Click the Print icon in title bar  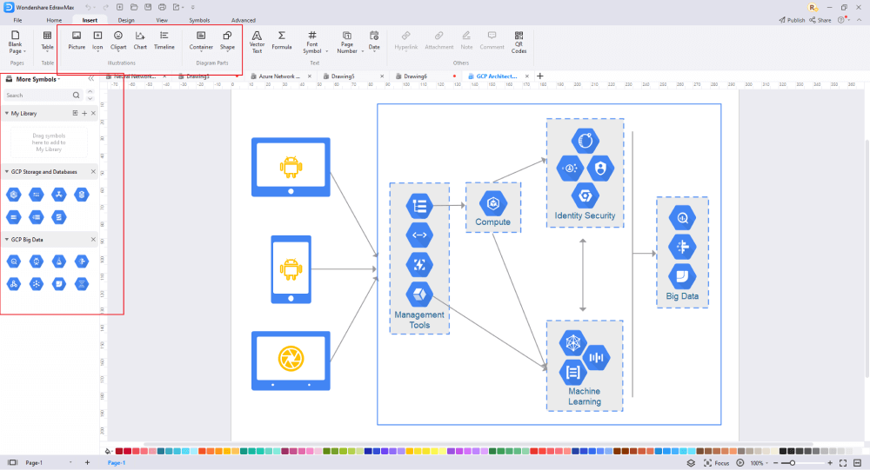(162, 7)
